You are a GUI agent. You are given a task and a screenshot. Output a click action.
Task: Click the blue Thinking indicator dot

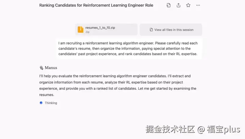click(x=41, y=103)
